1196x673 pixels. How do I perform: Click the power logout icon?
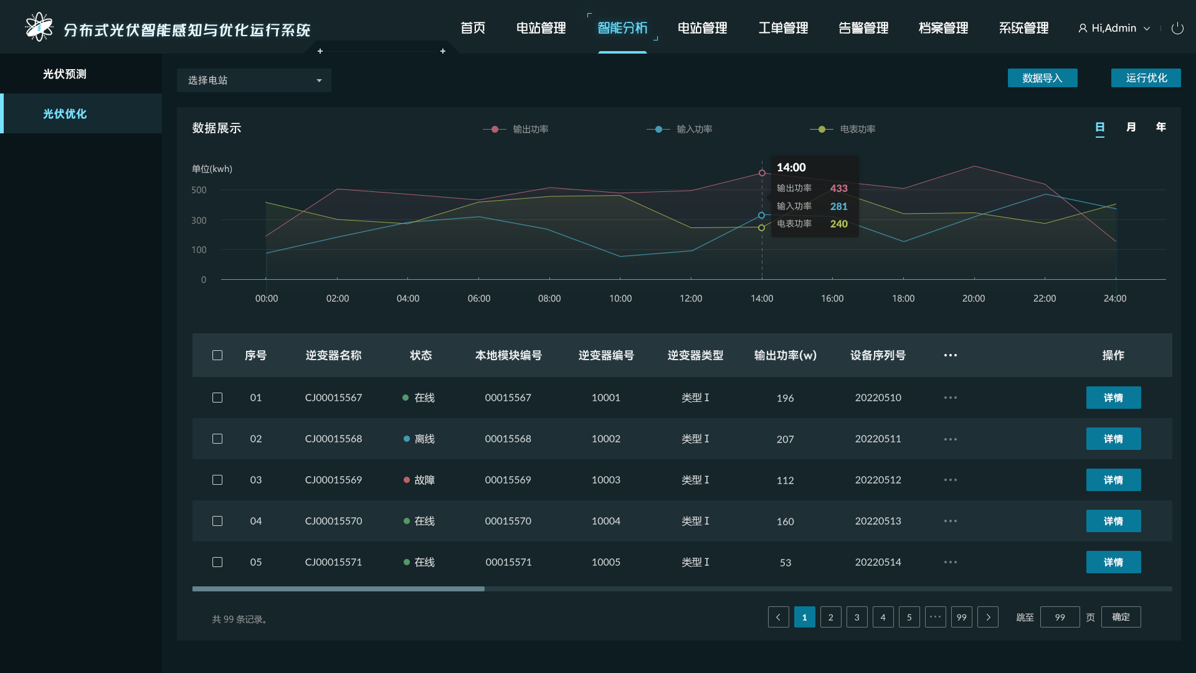point(1177,28)
